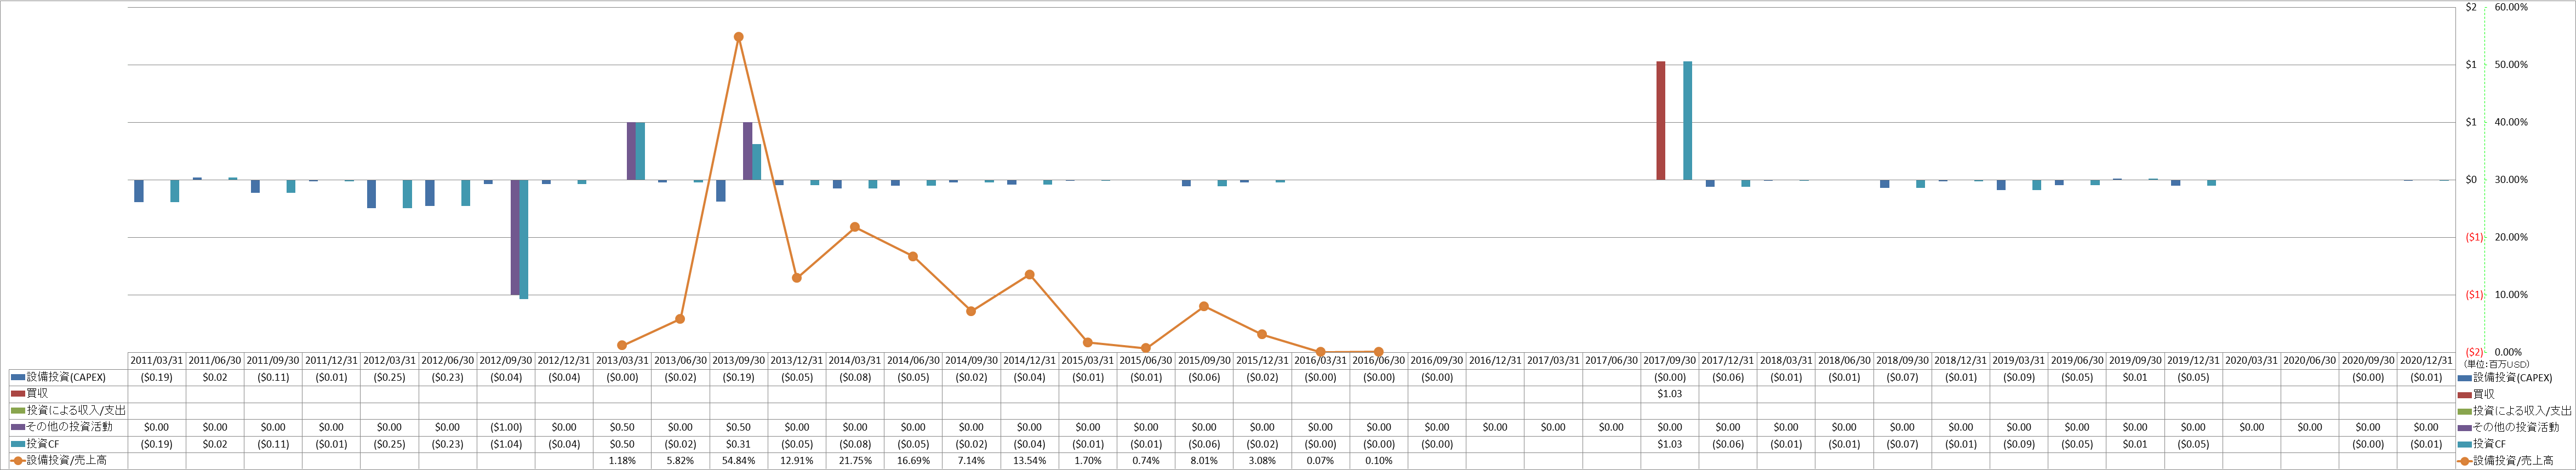The image size is (2576, 470).
Task: Click the ($1.00) cell in the その他の投資活動 row
Action: click(506, 427)
